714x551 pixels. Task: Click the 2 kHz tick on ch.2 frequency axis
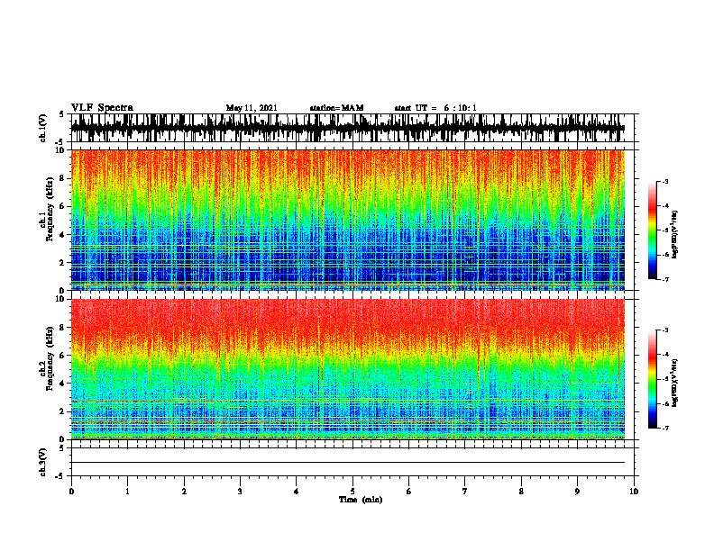[x=63, y=411]
